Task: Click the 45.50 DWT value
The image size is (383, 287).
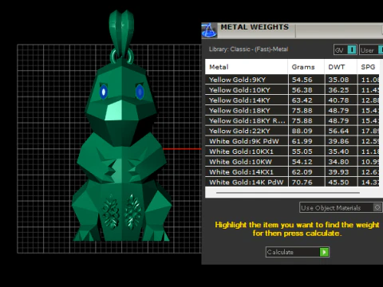Action: (x=338, y=183)
